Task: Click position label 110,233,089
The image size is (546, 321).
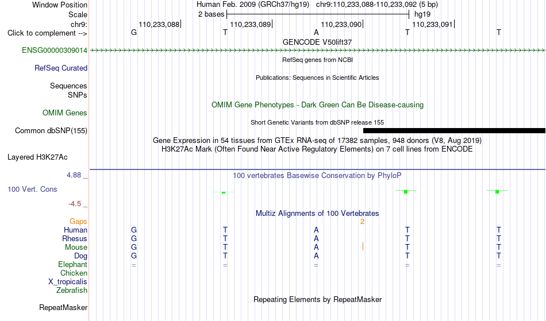Action: 251,25
